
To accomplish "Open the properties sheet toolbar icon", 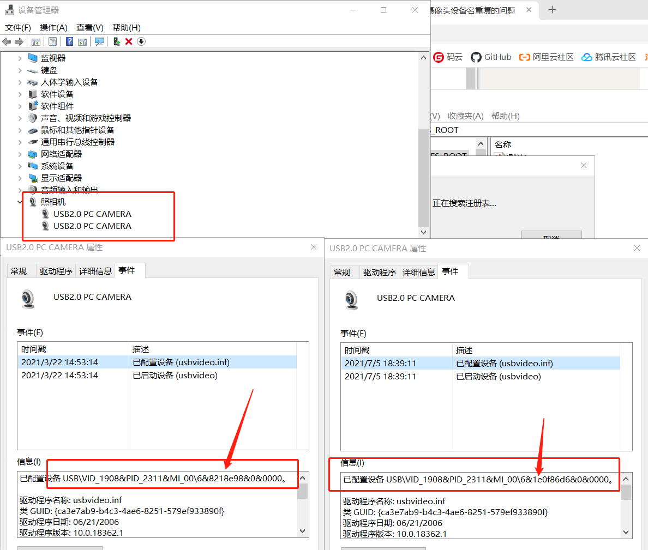I will (52, 41).
